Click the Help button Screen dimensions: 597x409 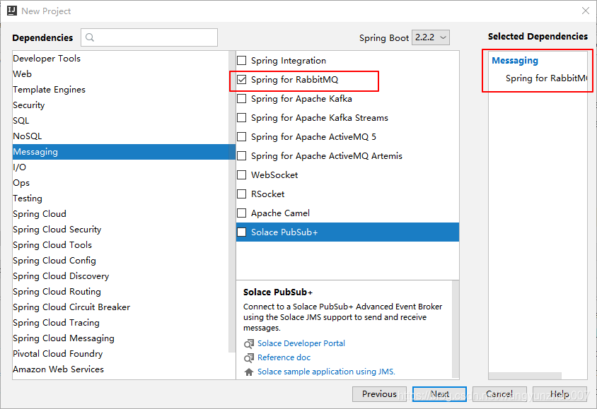coord(560,394)
